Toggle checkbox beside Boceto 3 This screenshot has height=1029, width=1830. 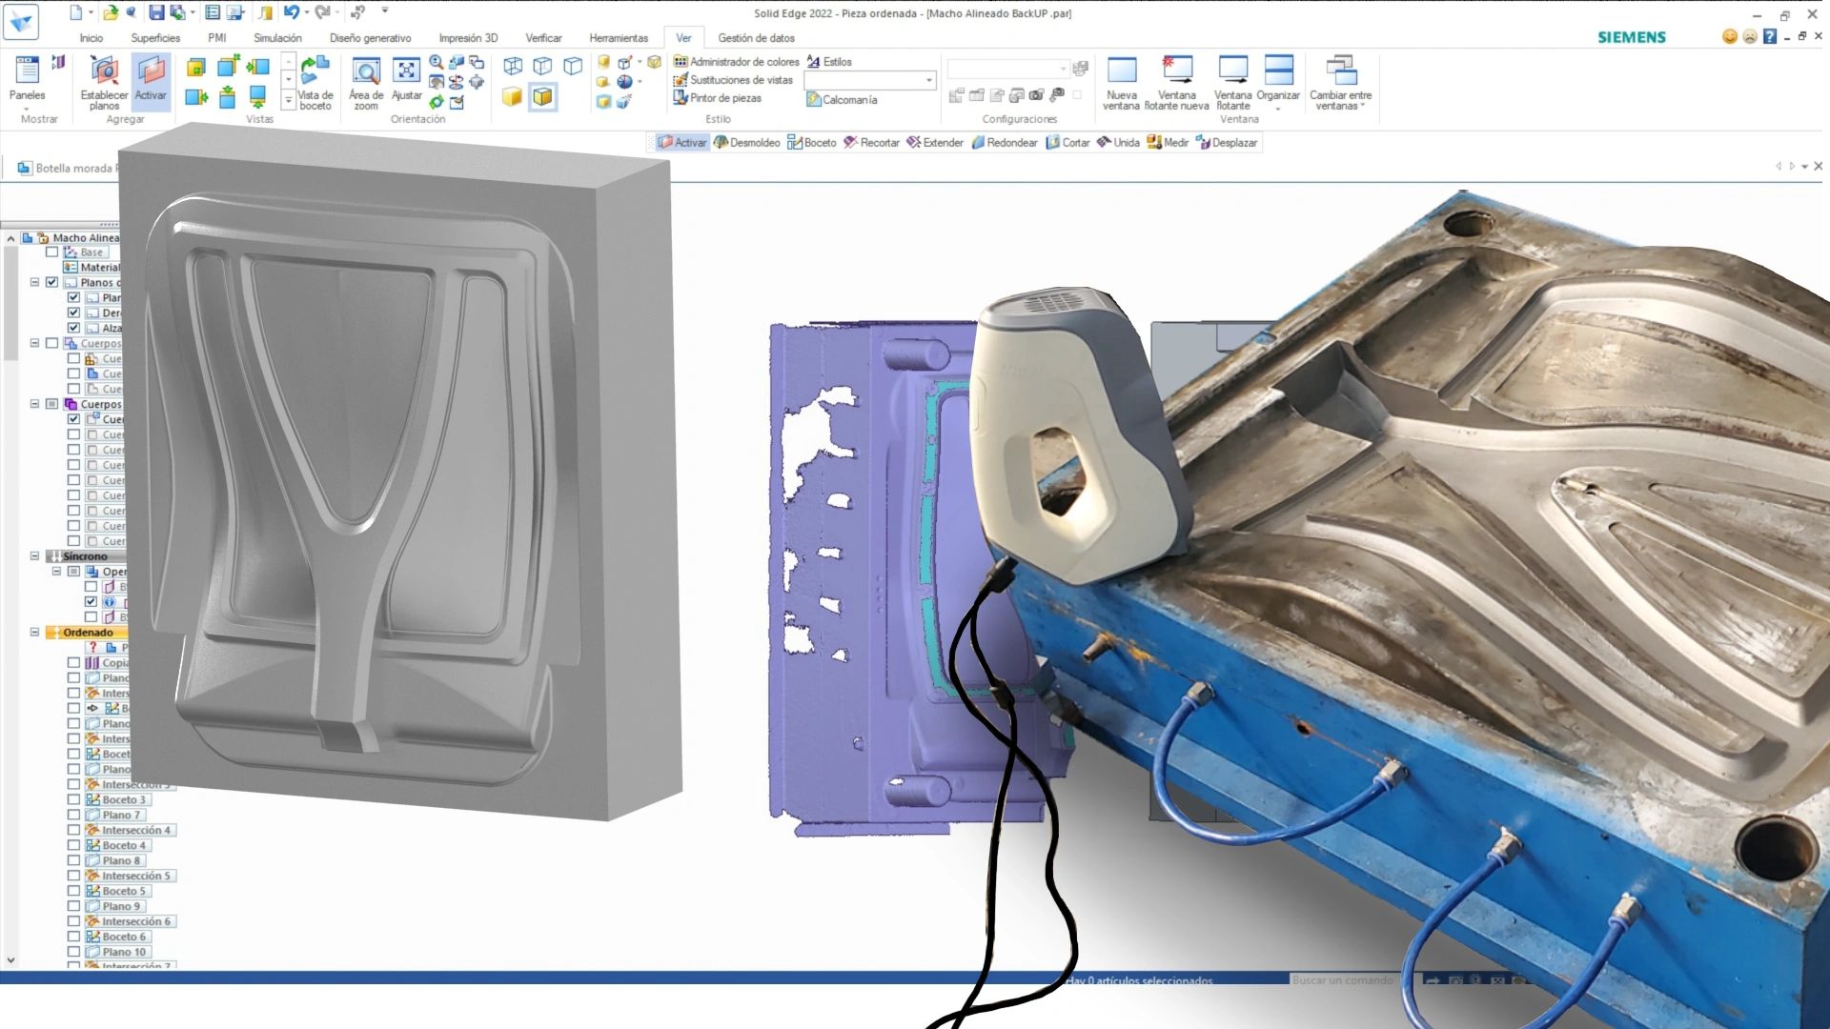[73, 799]
